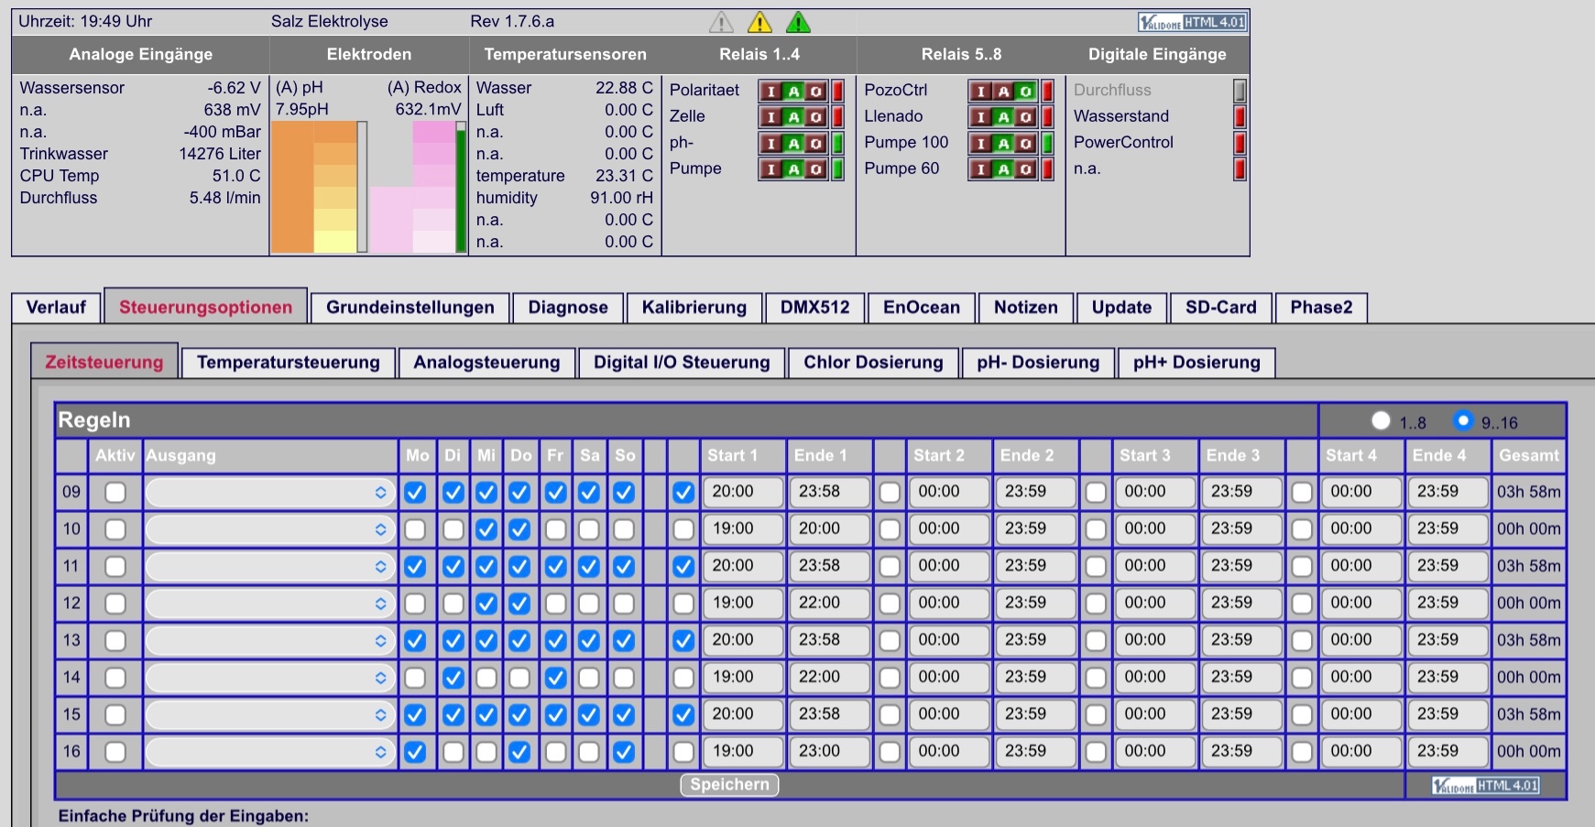Click the grey warning triangle icon
Viewport: 1595px width, 827px height.
(721, 21)
